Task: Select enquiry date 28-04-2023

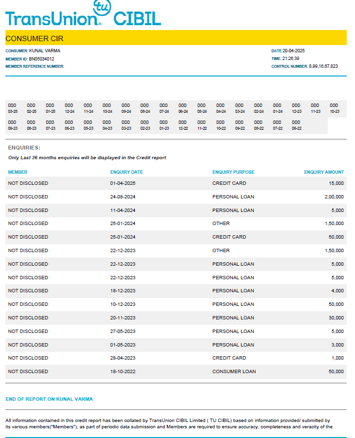Action: (123, 358)
